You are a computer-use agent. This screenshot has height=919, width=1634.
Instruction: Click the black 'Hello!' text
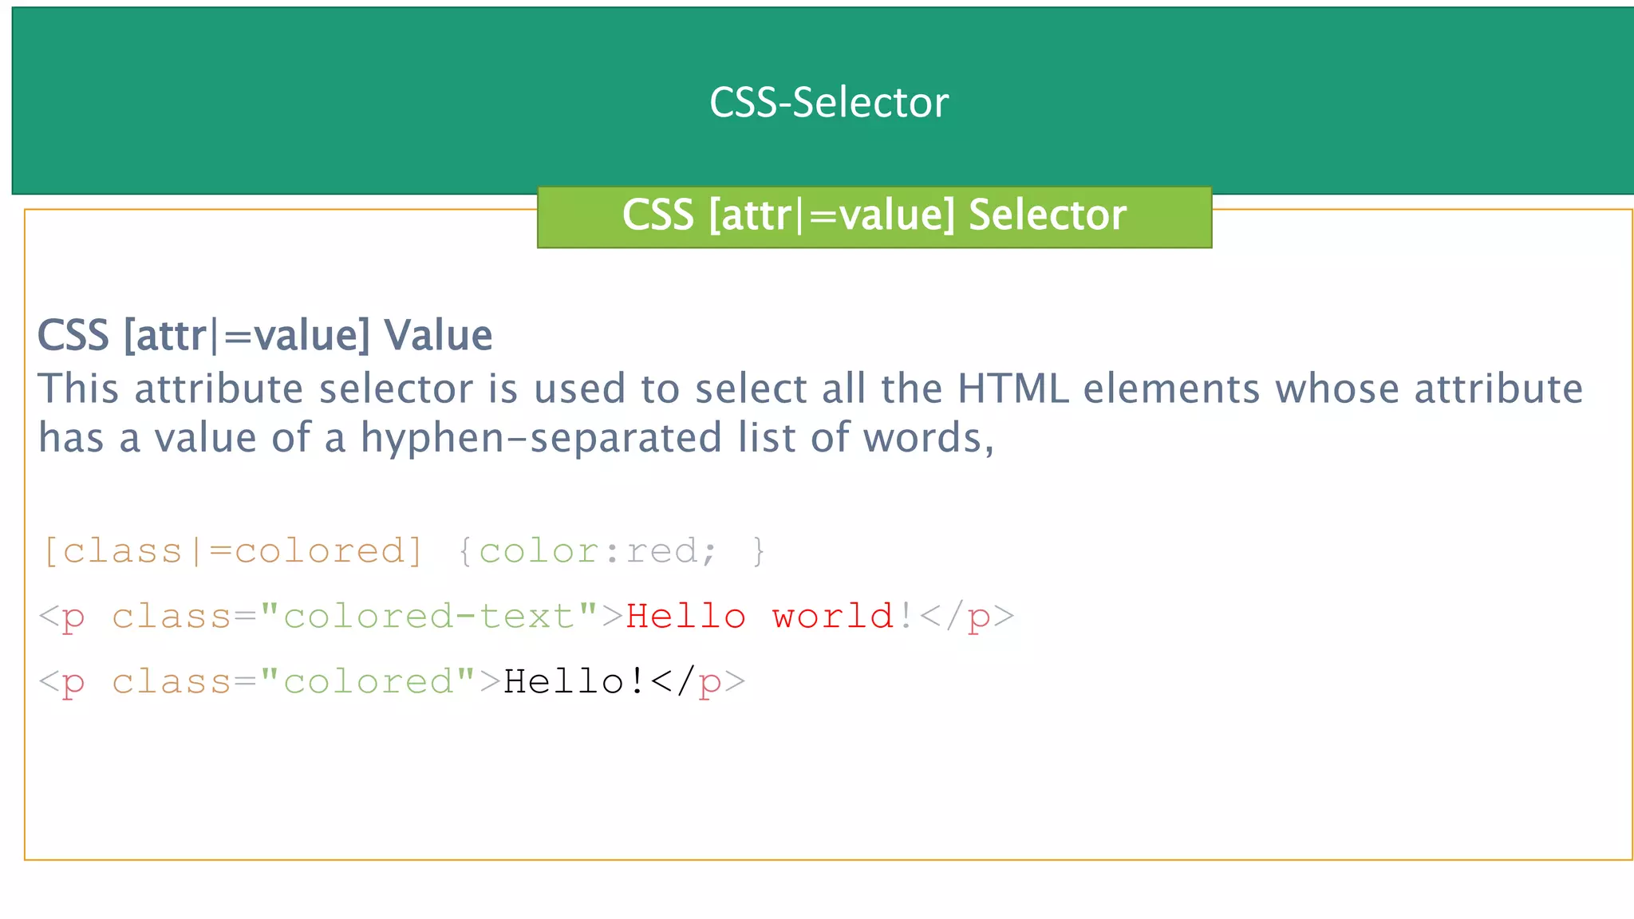point(574,682)
